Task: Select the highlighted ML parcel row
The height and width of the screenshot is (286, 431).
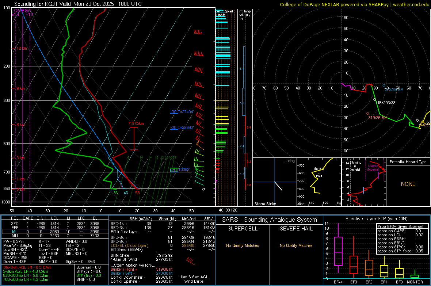Action: coord(55,232)
